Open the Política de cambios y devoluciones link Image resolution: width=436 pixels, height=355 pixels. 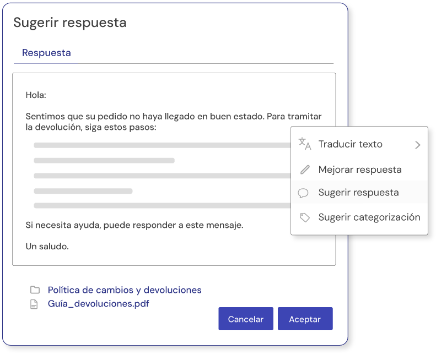125,290
